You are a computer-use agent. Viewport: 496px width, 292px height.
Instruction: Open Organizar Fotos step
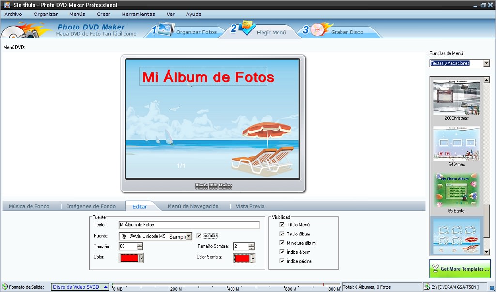click(196, 32)
